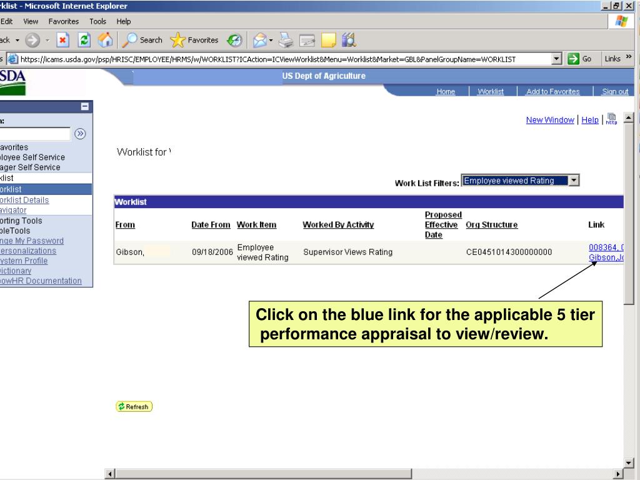
Task: Sort by Proposed Effective Date header
Action: (443, 224)
